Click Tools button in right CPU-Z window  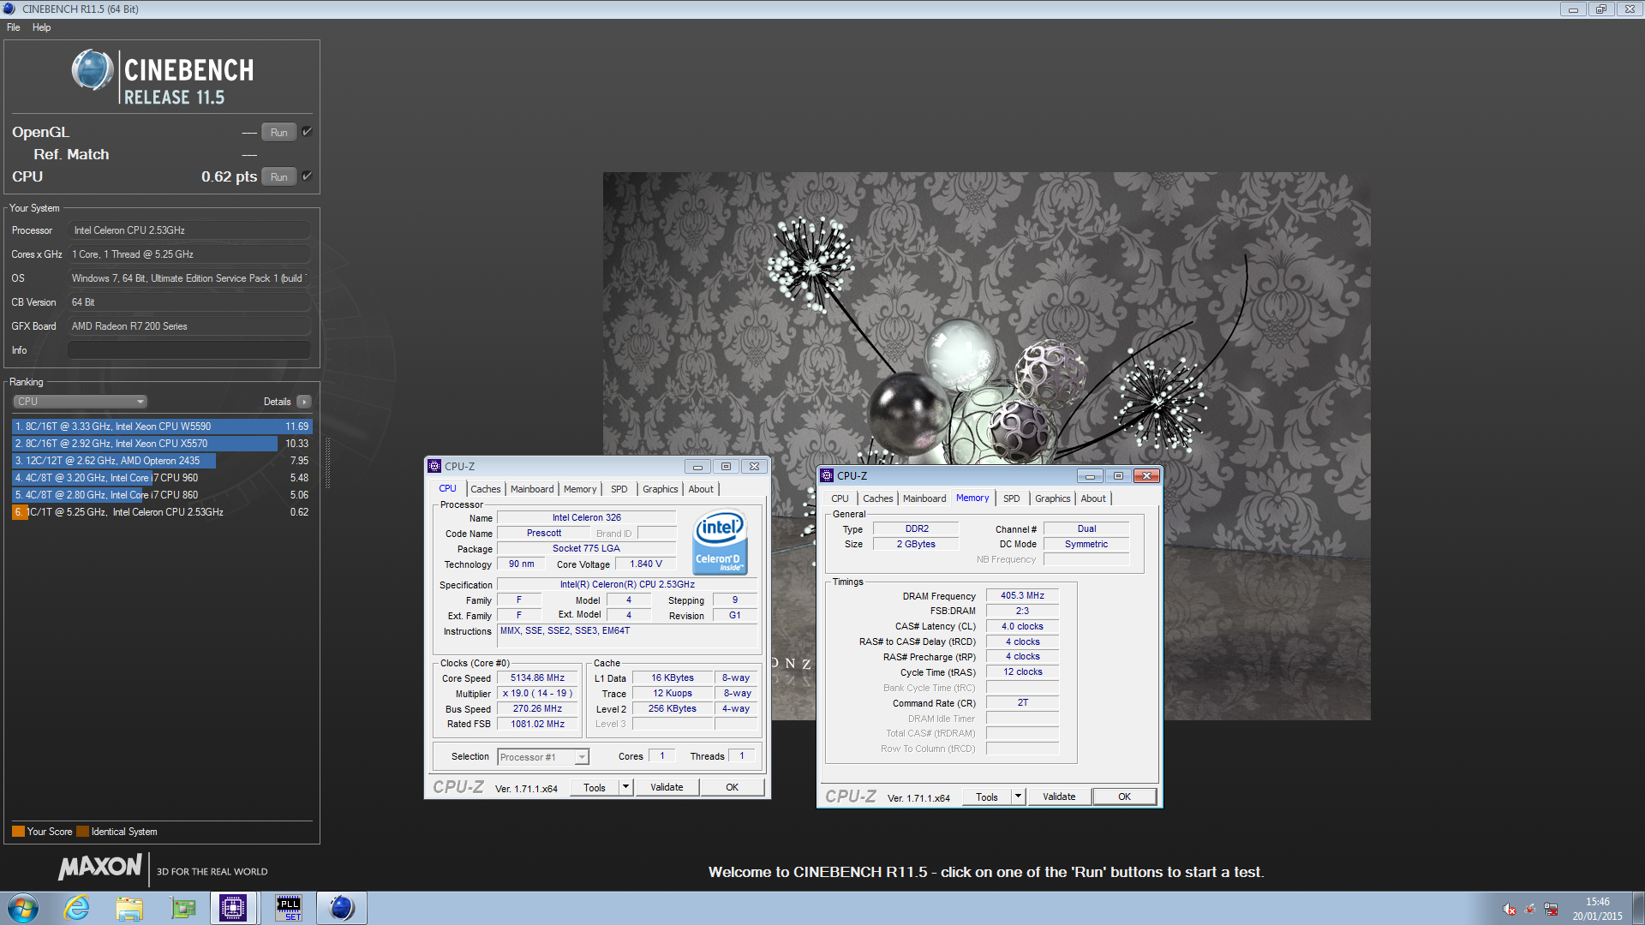[x=987, y=797]
